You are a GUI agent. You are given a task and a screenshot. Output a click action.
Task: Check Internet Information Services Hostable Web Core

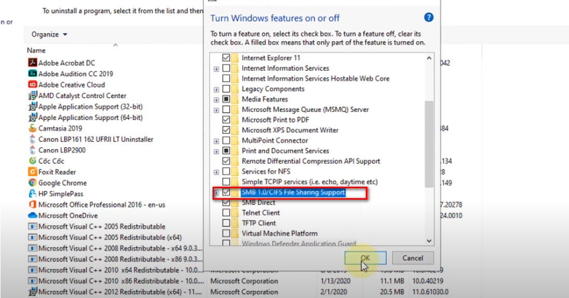[x=226, y=79]
